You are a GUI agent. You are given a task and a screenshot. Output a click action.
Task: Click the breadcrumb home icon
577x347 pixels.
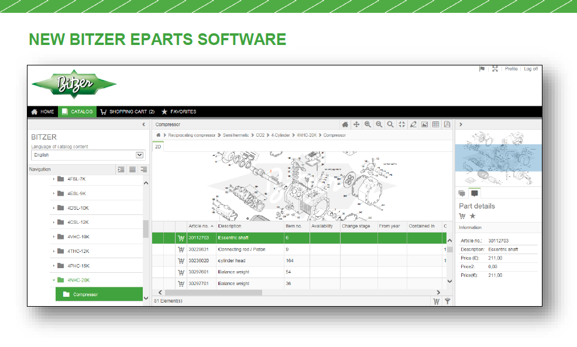coord(158,135)
